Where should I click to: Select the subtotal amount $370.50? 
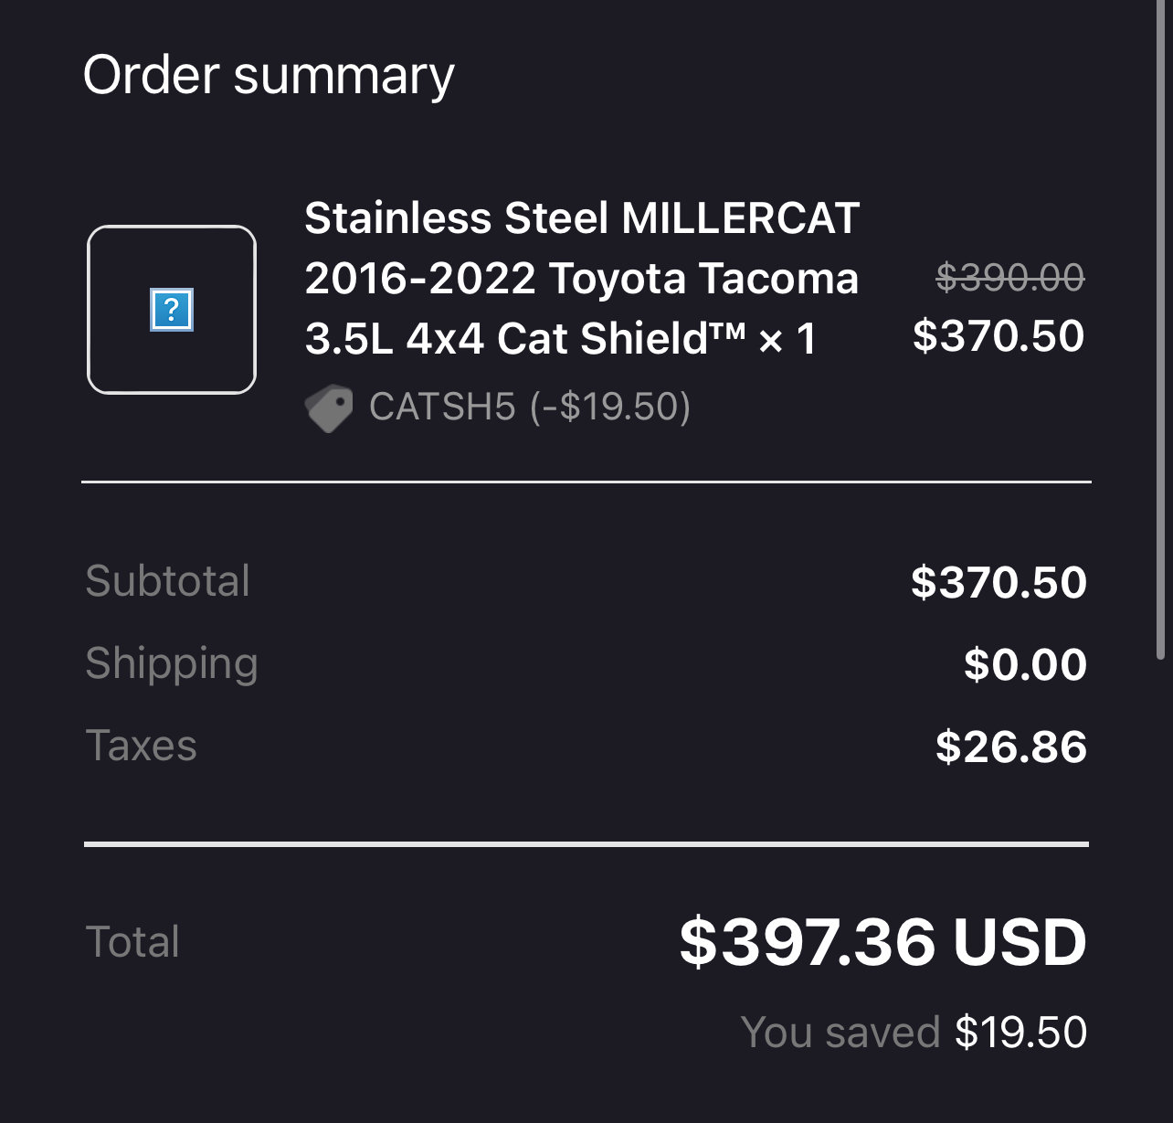tap(999, 582)
